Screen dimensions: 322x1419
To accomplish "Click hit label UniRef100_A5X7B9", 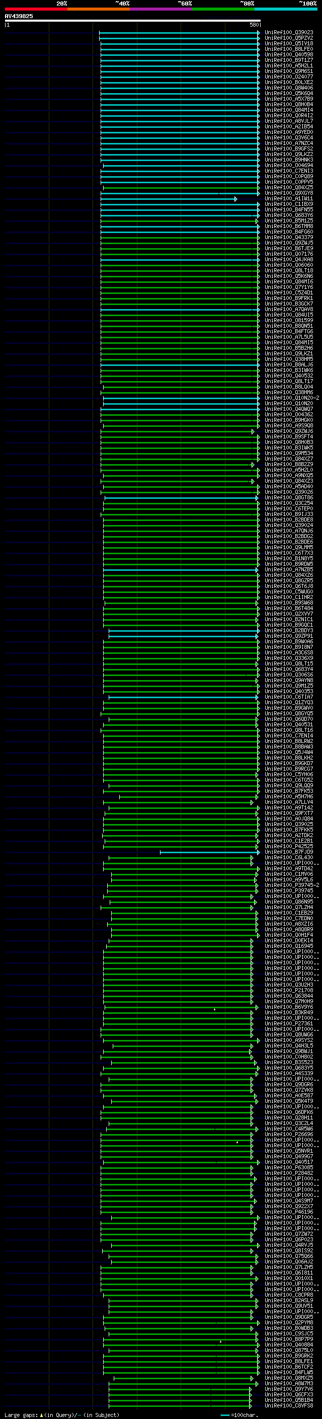I will click(x=289, y=99).
